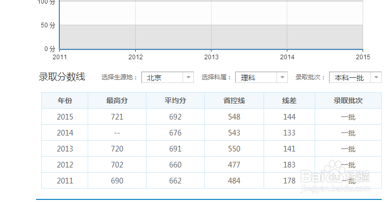The image size is (392, 202).
Task: Click highest score 721 for 2015
Action: point(117,116)
